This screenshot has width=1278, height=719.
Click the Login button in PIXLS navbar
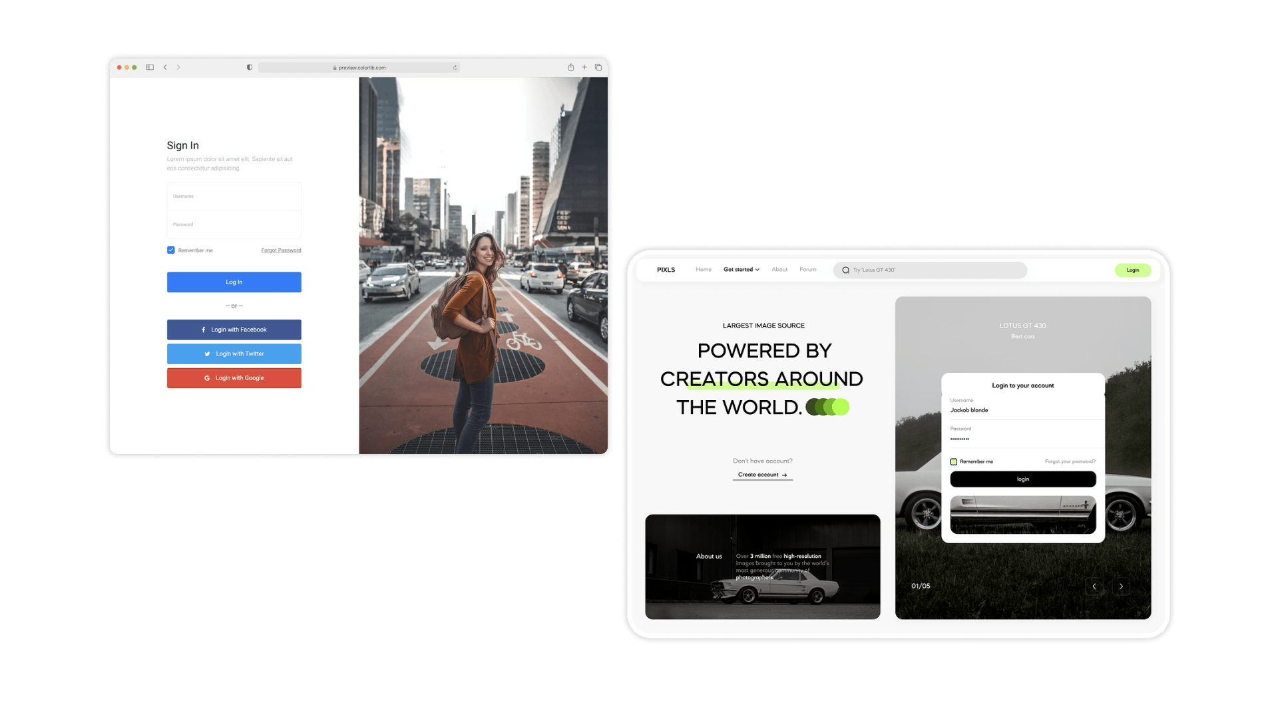click(x=1132, y=270)
